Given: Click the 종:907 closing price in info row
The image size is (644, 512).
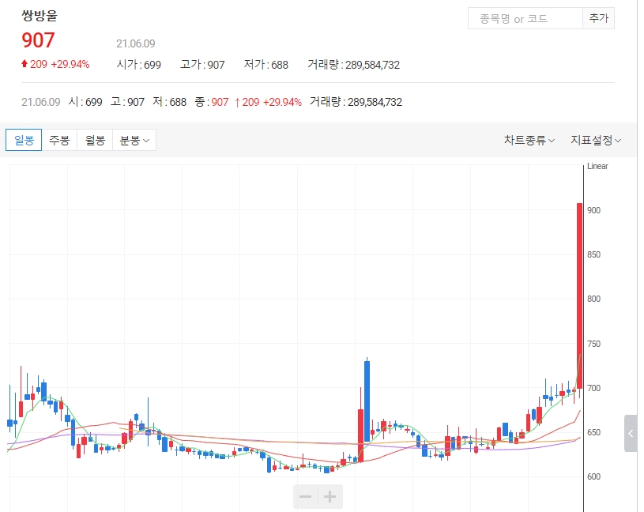Looking at the screenshot, I should (212, 102).
